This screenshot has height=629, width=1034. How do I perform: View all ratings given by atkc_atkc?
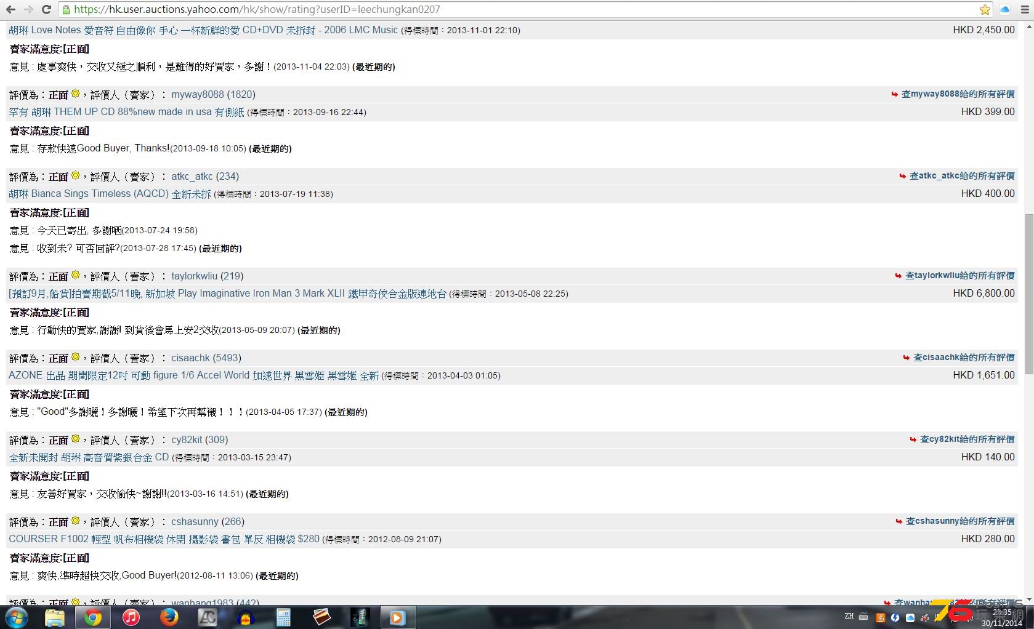pyautogui.click(x=962, y=175)
